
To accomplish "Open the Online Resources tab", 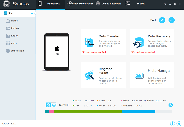I will [112, 4].
